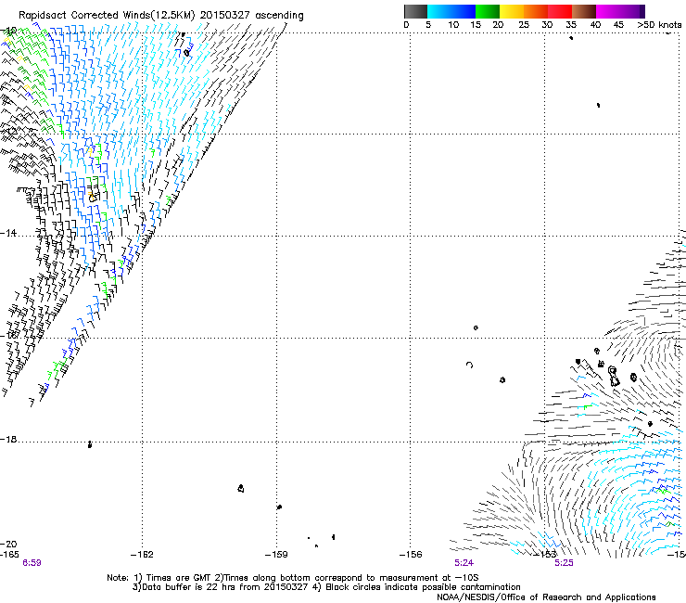Click the '40' legend tick label
Image resolution: width=686 pixels, height=603 pixels.
tap(595, 25)
